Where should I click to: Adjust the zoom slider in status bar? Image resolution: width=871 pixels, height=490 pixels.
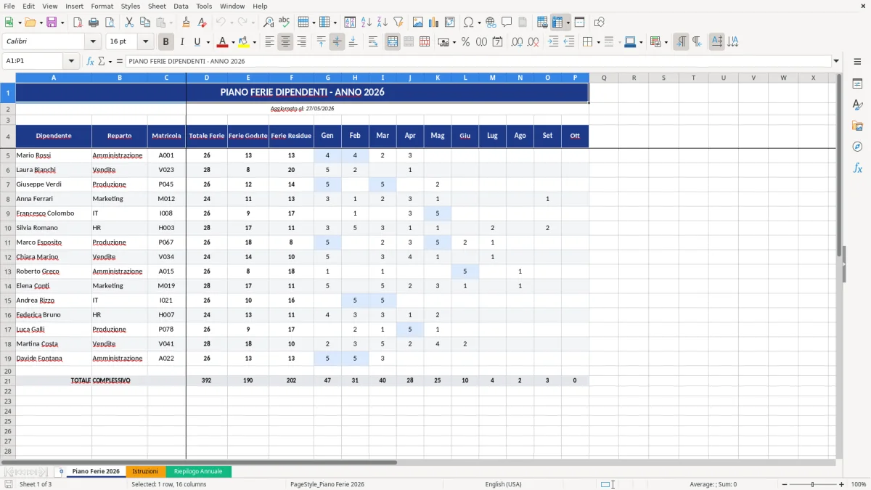click(x=812, y=484)
